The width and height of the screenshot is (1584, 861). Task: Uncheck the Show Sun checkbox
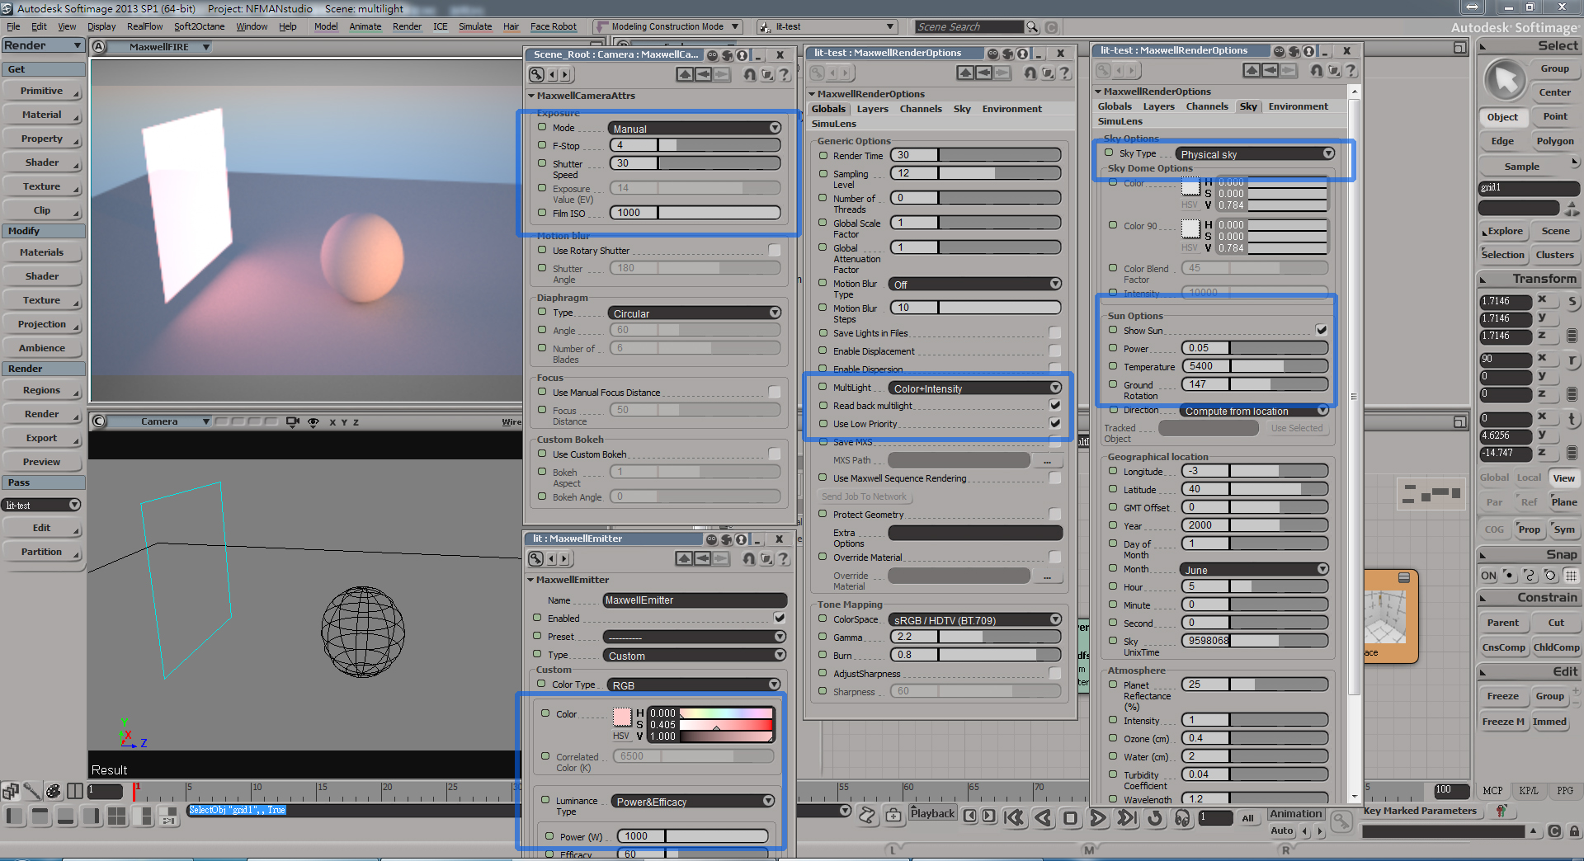point(1322,330)
